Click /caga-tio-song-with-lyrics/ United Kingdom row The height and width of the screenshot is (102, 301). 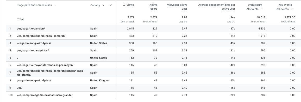coord(153,80)
